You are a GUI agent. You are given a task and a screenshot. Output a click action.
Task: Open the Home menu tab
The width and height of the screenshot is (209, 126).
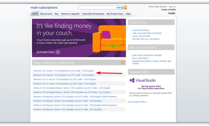click(x=35, y=14)
